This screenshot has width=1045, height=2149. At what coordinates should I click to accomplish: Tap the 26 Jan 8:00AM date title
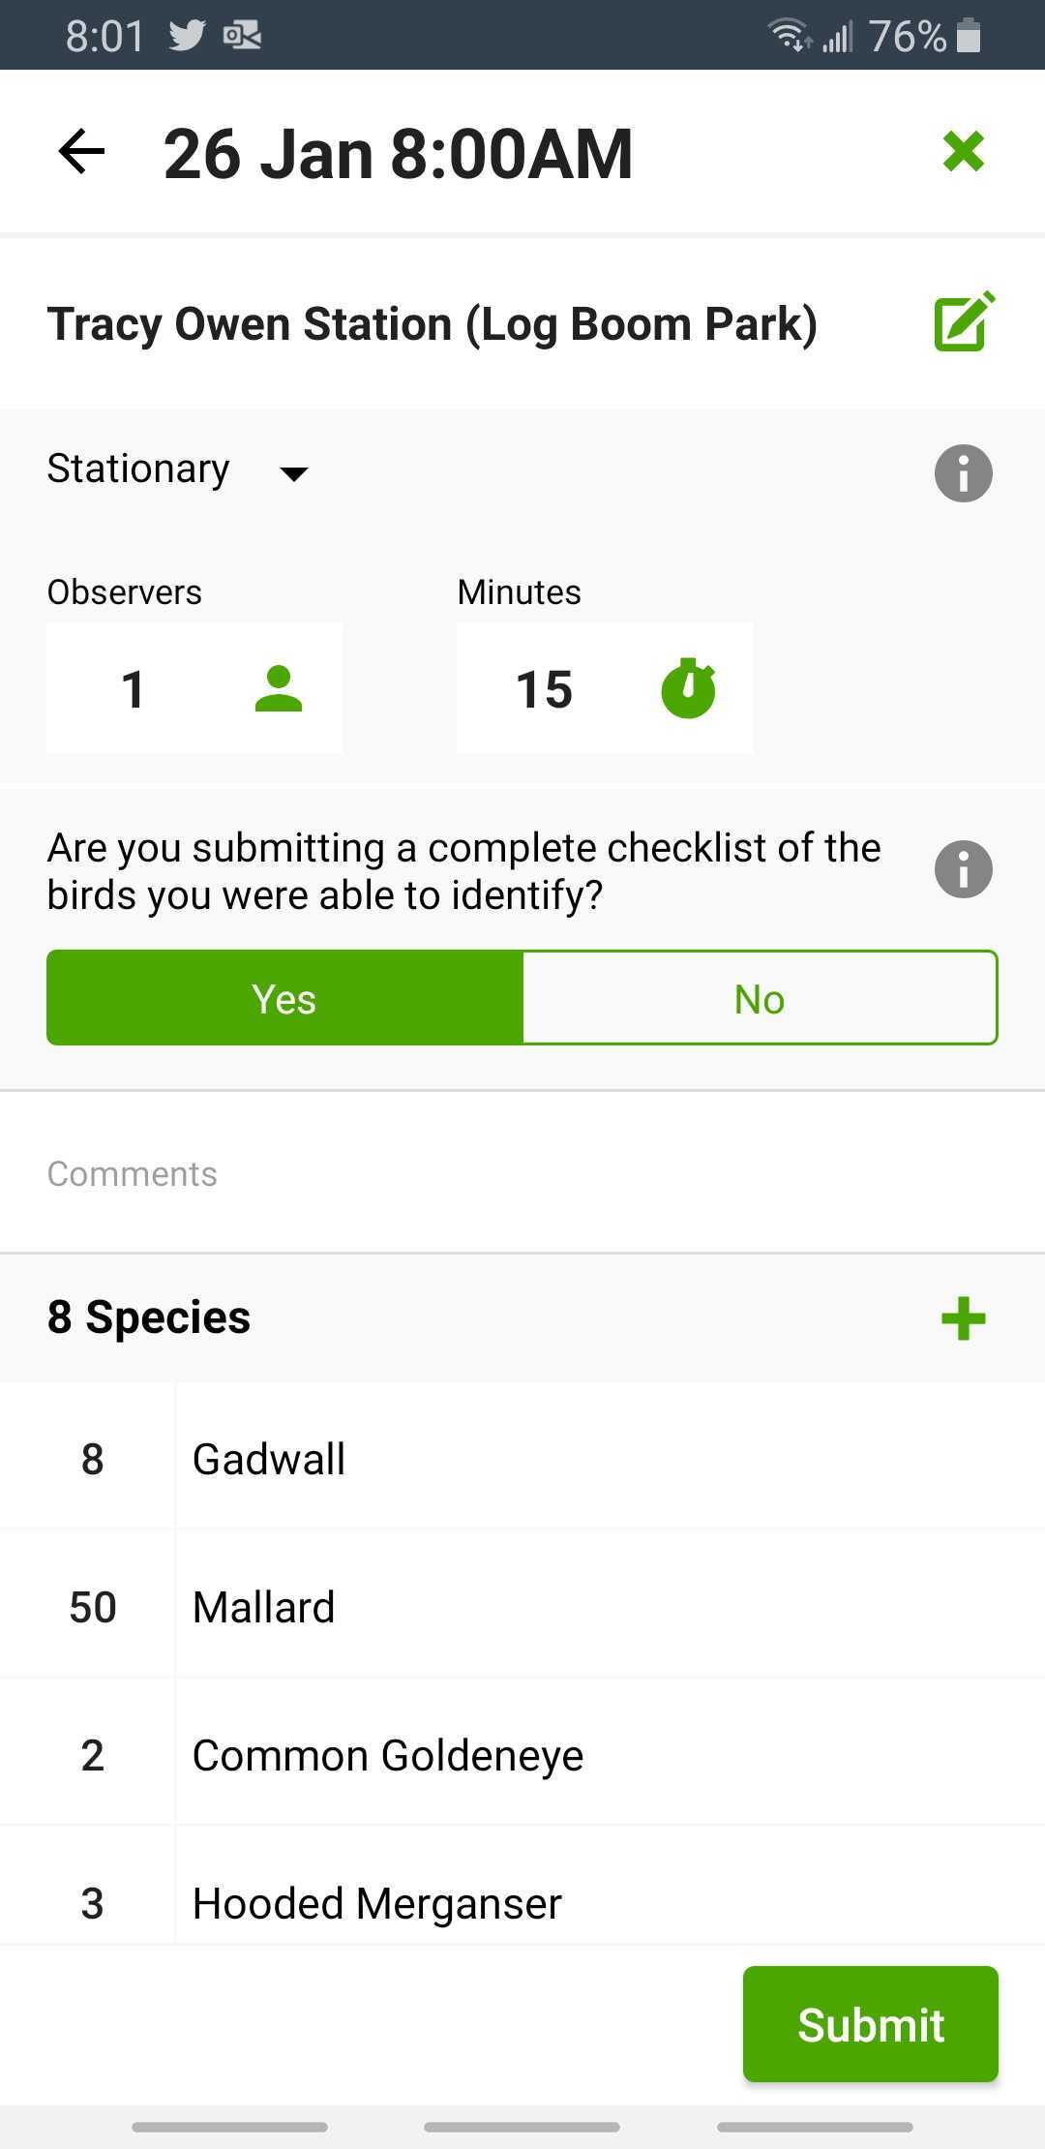pyautogui.click(x=398, y=154)
